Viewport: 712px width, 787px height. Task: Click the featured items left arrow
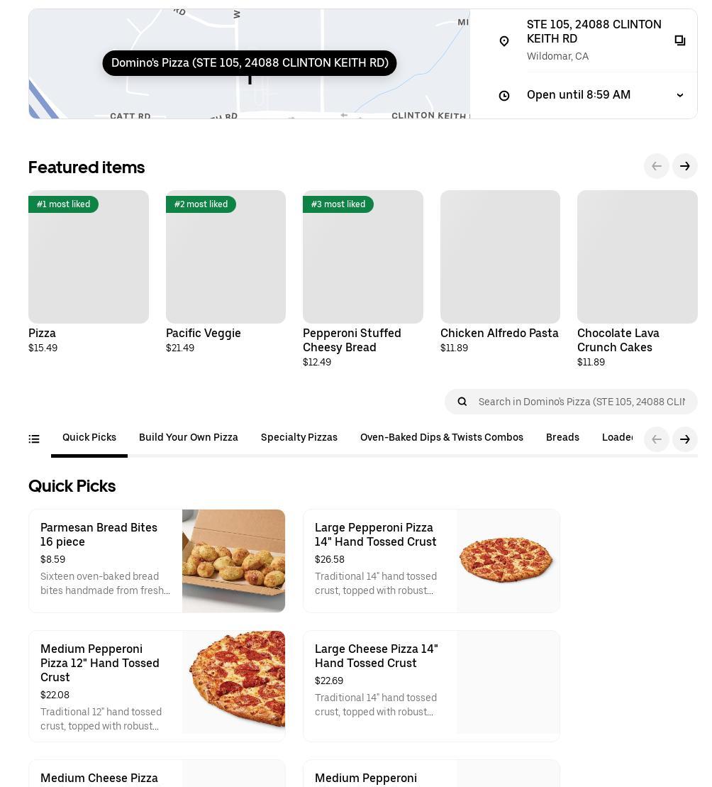(x=657, y=166)
